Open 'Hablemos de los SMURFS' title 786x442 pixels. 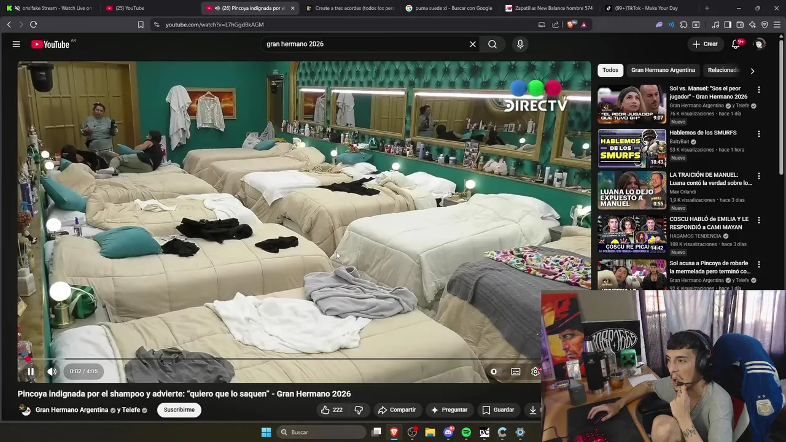(703, 133)
